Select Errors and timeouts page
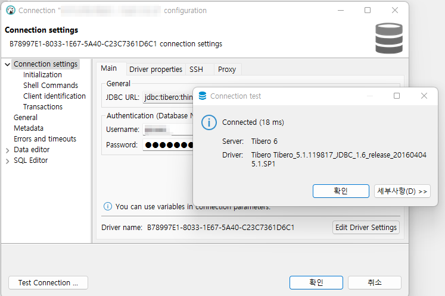This screenshot has width=445, height=296. [x=45, y=139]
